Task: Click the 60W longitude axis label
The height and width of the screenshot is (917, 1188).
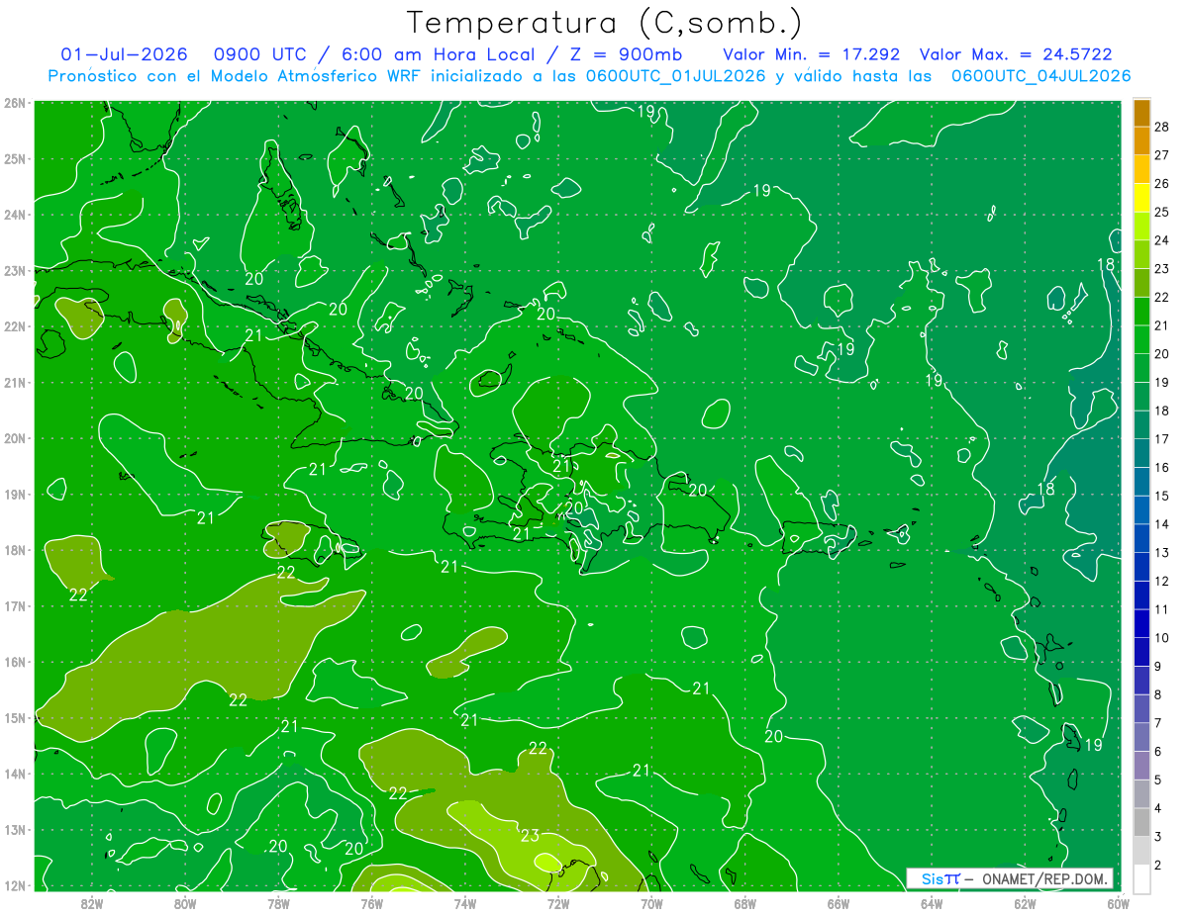Action: coord(1118,902)
